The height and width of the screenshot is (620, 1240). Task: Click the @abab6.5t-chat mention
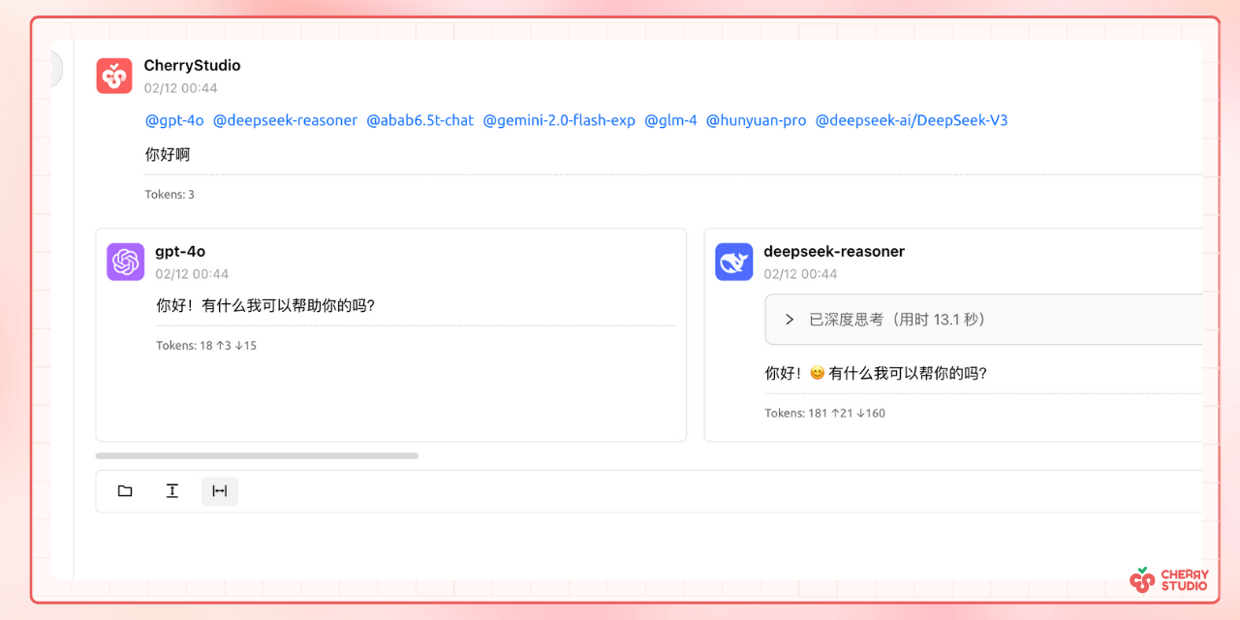(420, 120)
